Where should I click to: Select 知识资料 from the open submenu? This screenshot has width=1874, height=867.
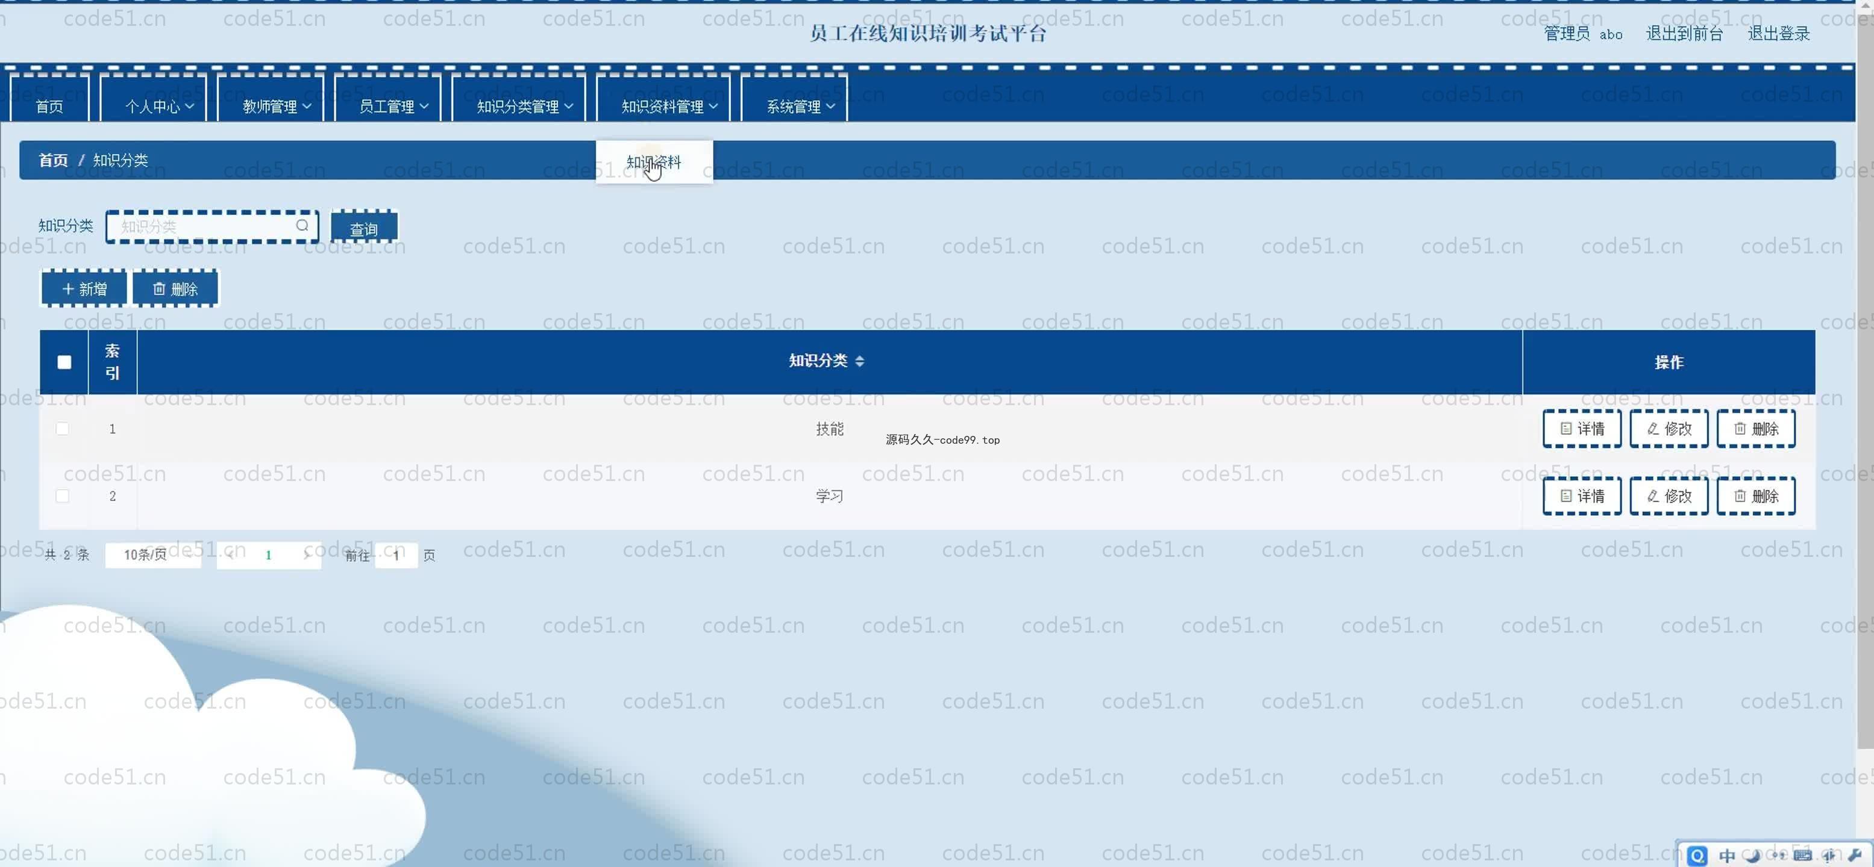[654, 161]
